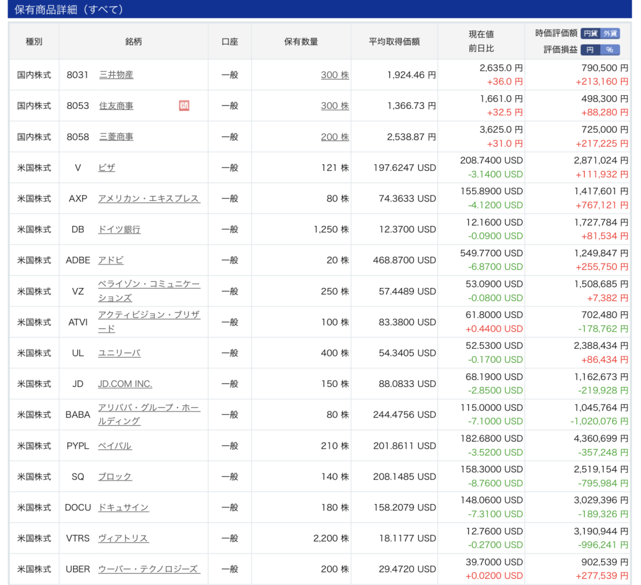
Task: Click the ATVI ticker symbol
Action: pyautogui.click(x=78, y=323)
